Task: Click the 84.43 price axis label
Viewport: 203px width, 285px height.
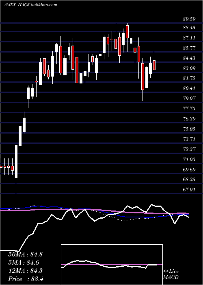Action: pyautogui.click(x=189, y=58)
